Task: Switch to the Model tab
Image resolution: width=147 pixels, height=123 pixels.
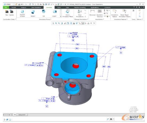Action: click(14, 7)
